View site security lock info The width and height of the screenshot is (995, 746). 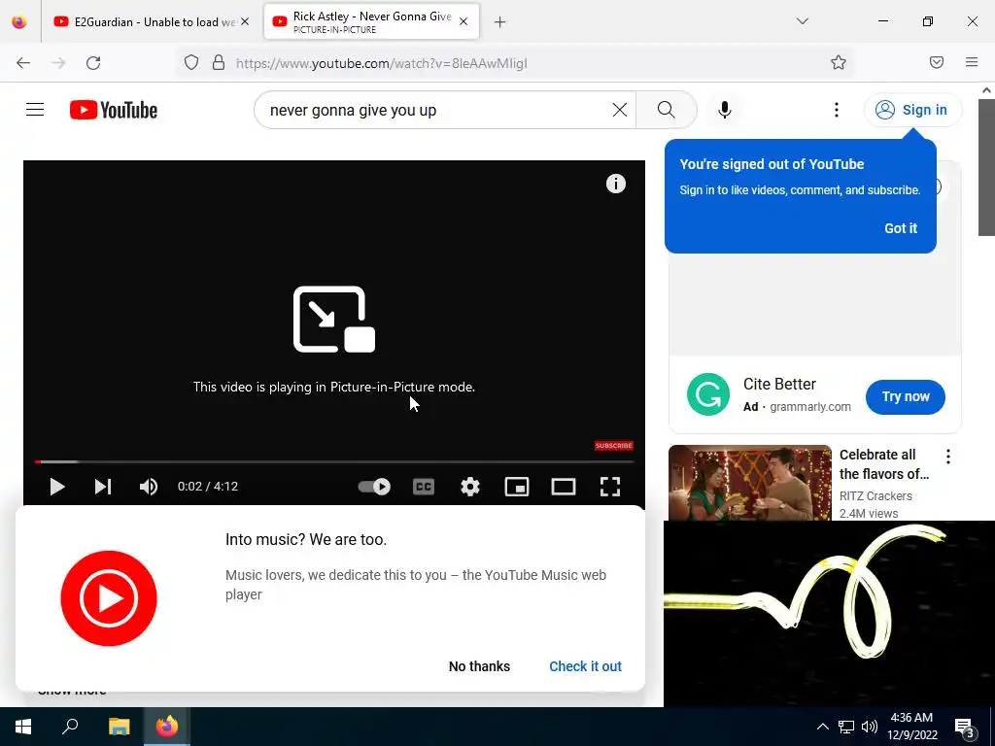219,62
